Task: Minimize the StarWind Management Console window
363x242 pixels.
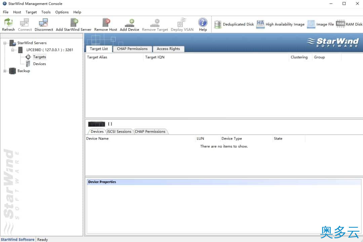Action: [331, 3]
